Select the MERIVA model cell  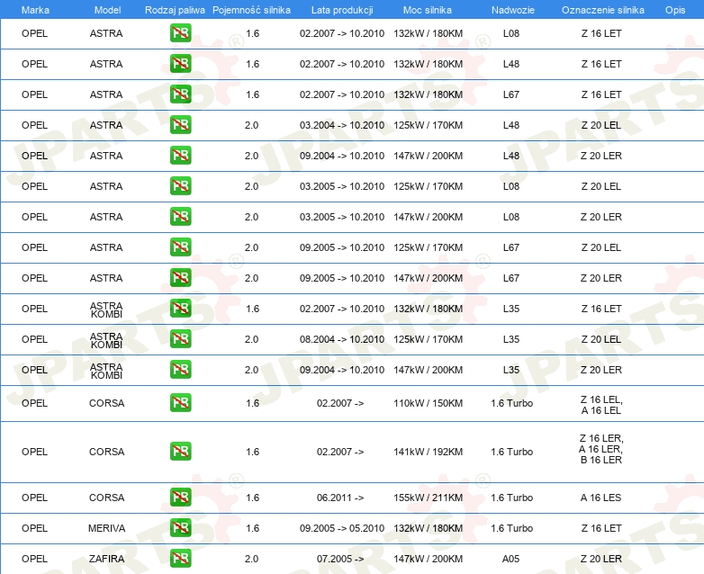point(106,528)
